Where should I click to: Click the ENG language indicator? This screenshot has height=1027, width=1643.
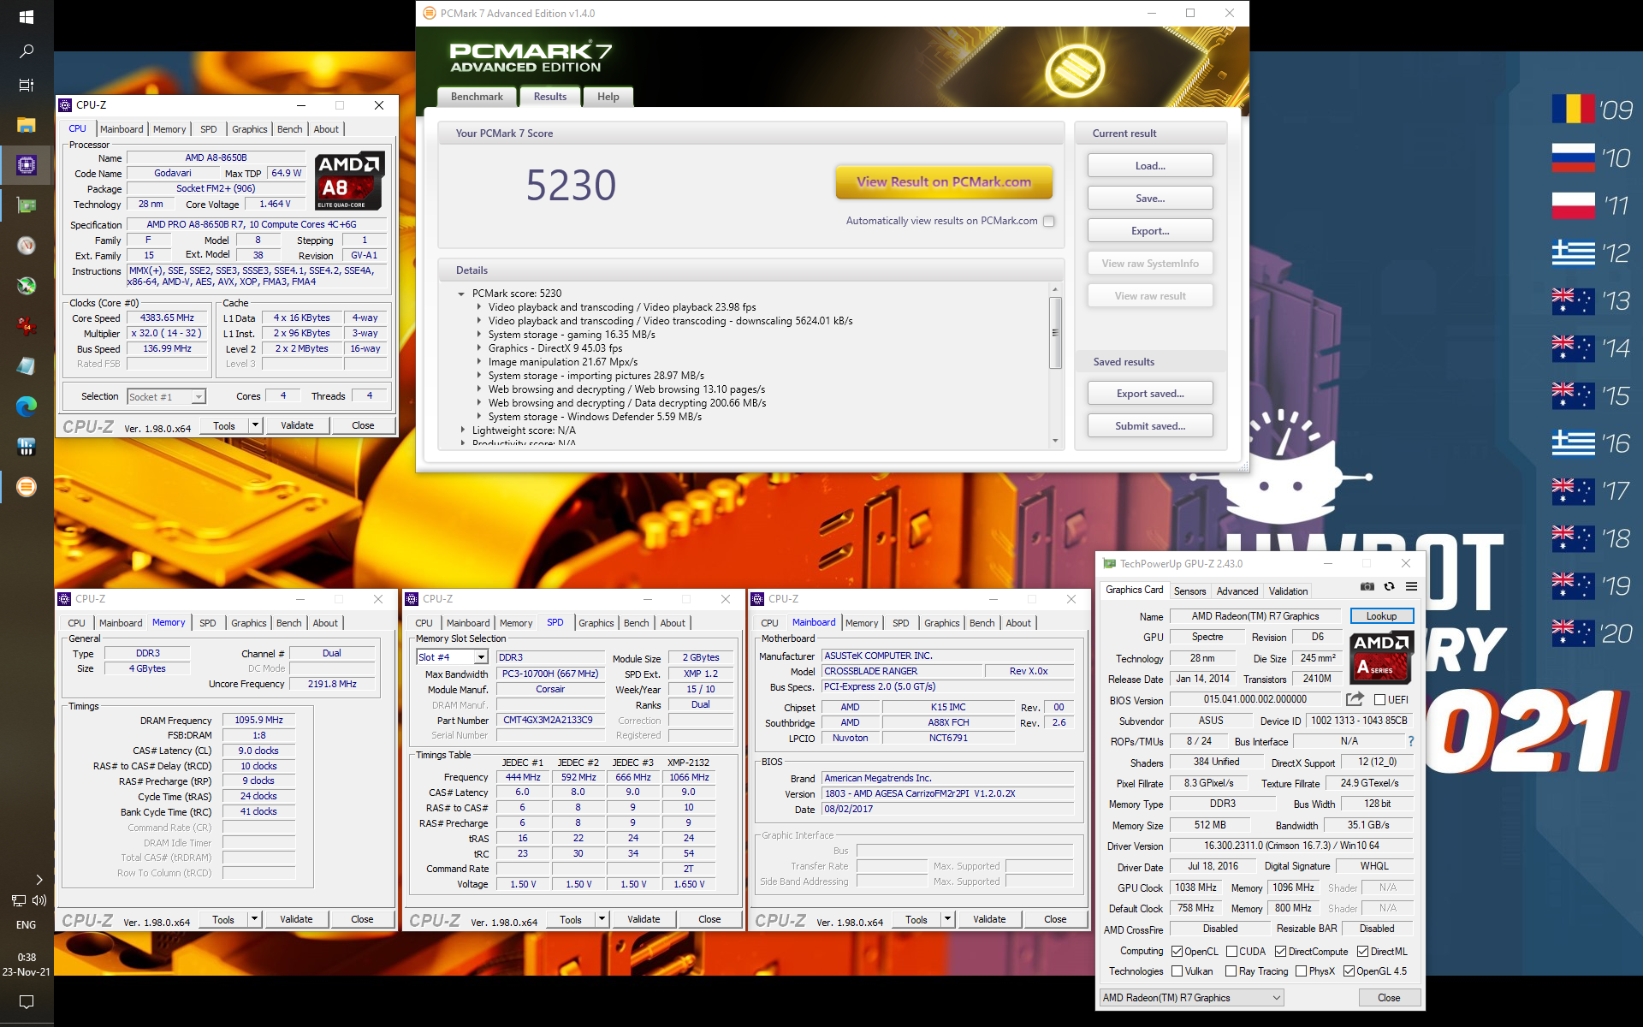(27, 925)
